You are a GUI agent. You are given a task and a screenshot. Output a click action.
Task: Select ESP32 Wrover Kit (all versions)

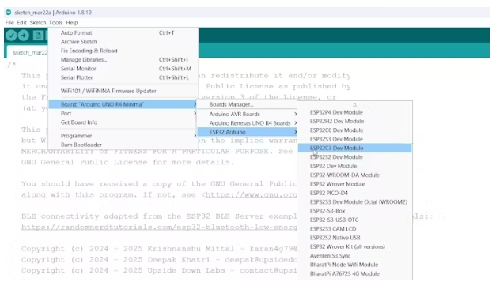[x=354, y=246]
